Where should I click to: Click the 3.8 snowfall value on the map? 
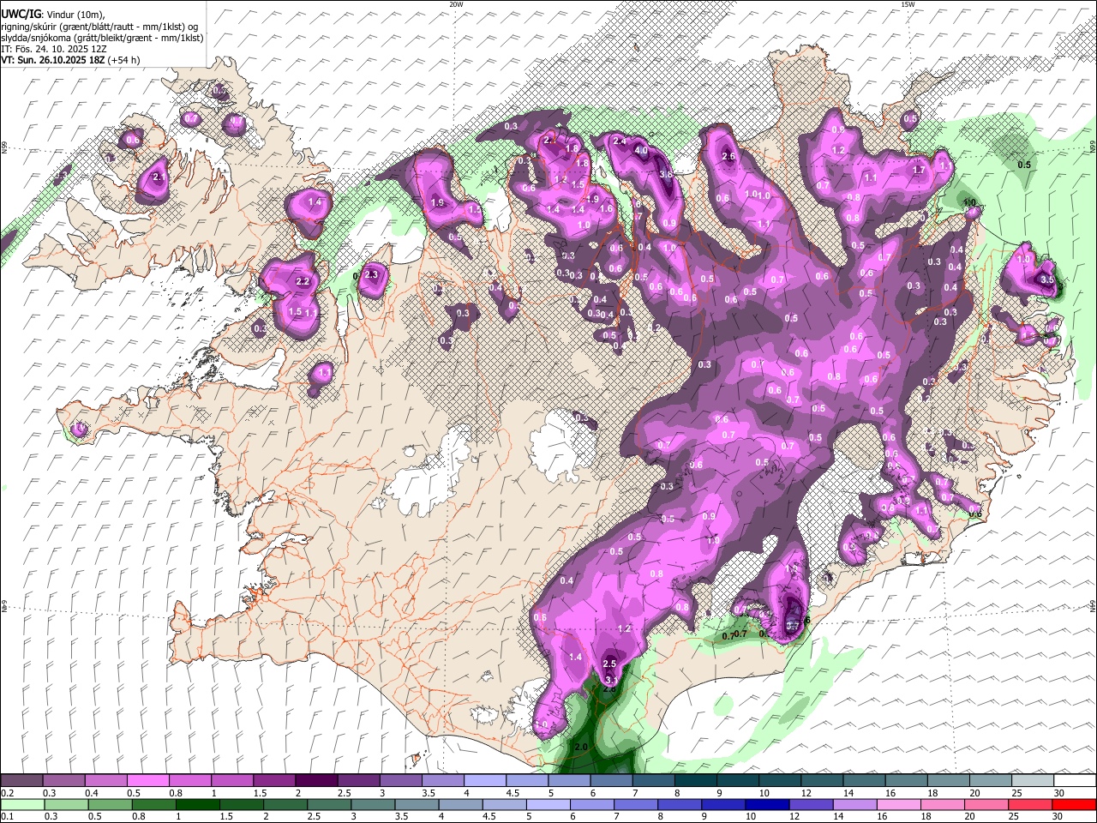667,174
